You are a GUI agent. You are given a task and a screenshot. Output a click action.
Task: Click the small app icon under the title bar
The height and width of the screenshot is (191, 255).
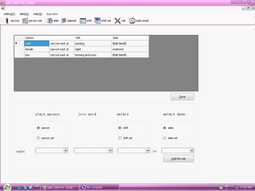click(3, 8)
